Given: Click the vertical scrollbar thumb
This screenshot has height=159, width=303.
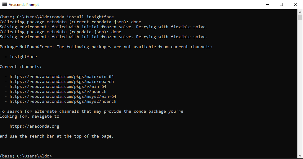Looking at the screenshot, I should pyautogui.click(x=300, y=17).
